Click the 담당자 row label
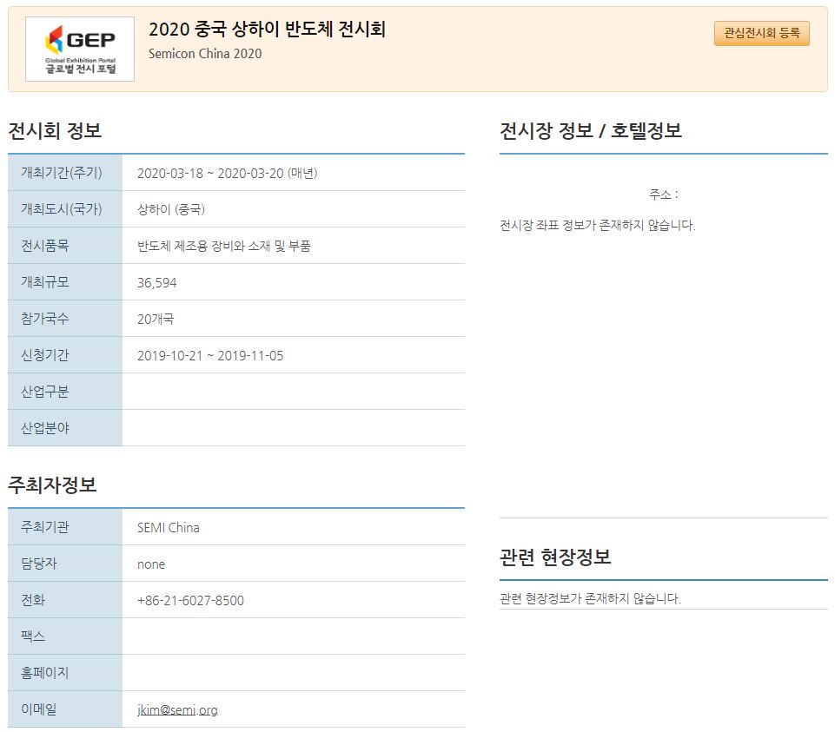 (38, 564)
